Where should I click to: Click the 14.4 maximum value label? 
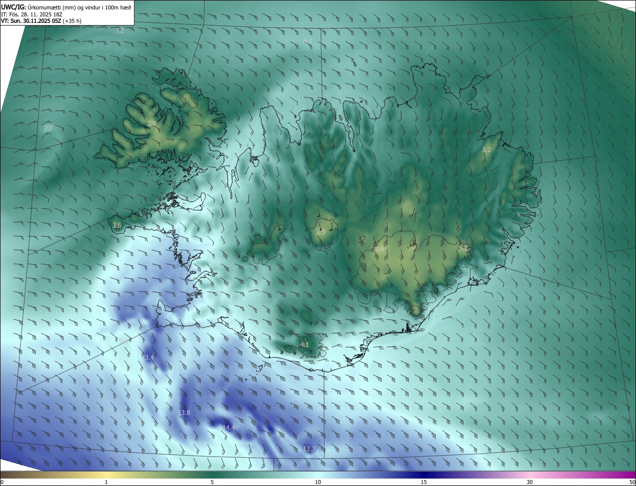pos(229,427)
